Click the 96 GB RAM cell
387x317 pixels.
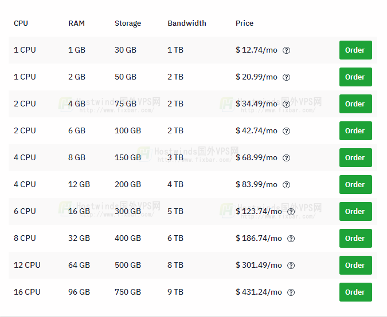pyautogui.click(x=79, y=292)
